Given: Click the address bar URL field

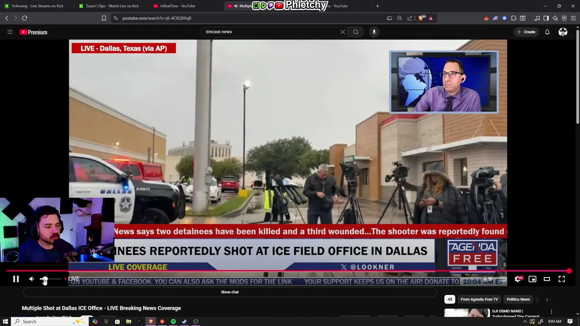Looking at the screenshot, I should (x=249, y=18).
